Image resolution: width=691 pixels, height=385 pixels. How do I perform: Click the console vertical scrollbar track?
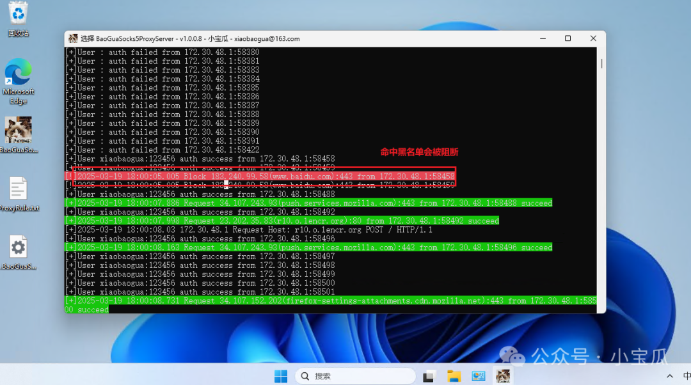point(601,192)
